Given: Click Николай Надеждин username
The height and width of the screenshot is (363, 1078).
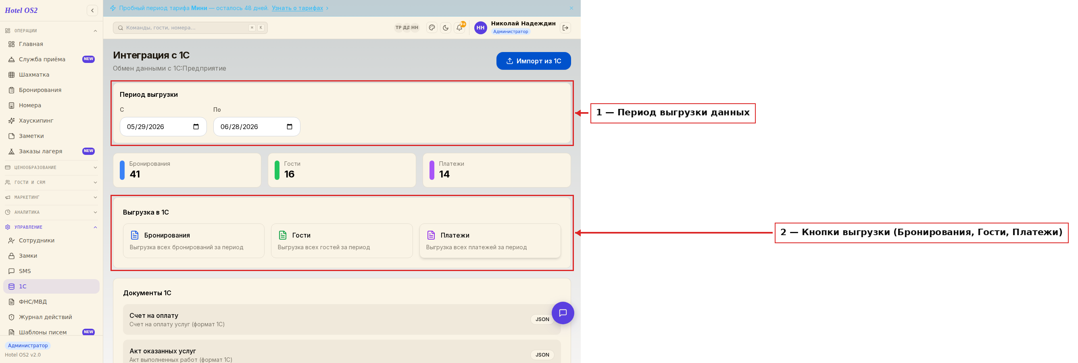Looking at the screenshot, I should click(523, 23).
